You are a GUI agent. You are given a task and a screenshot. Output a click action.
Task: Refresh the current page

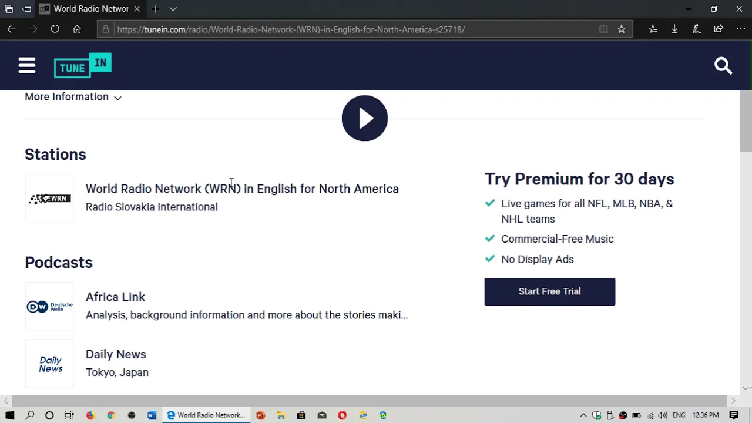tap(55, 29)
